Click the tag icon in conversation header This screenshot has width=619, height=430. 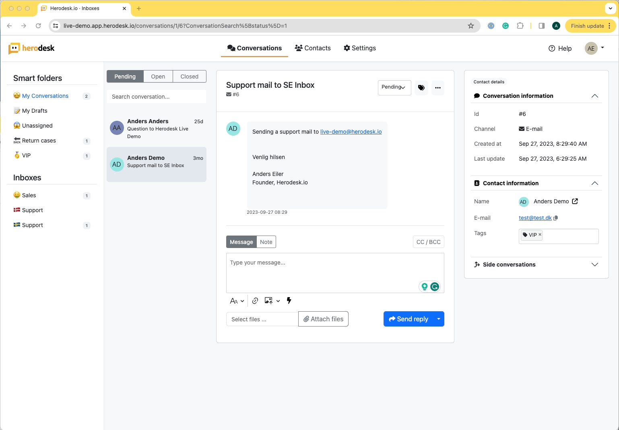(421, 88)
